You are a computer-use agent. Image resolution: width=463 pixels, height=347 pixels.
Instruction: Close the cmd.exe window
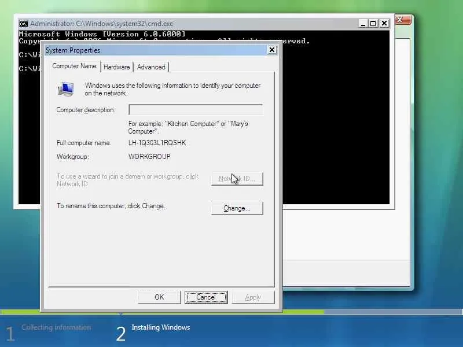click(384, 23)
